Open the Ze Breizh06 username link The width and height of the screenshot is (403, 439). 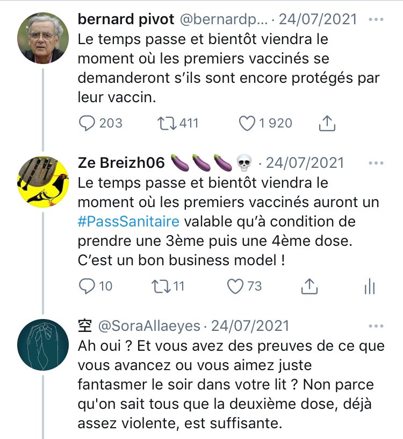pyautogui.click(x=121, y=162)
